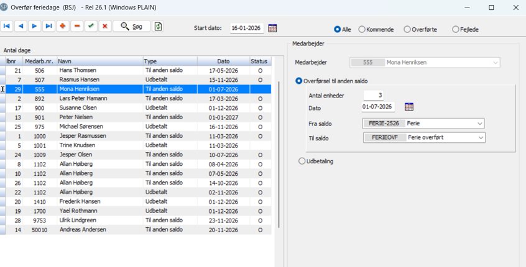Go to the previous record arrow
The height and width of the screenshot is (267, 526).
click(21, 26)
